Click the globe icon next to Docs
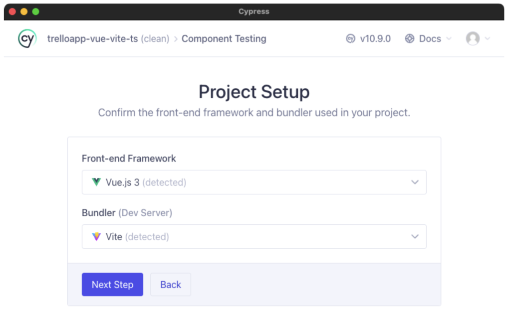Image resolution: width=511 pixels, height=327 pixels. pos(410,38)
